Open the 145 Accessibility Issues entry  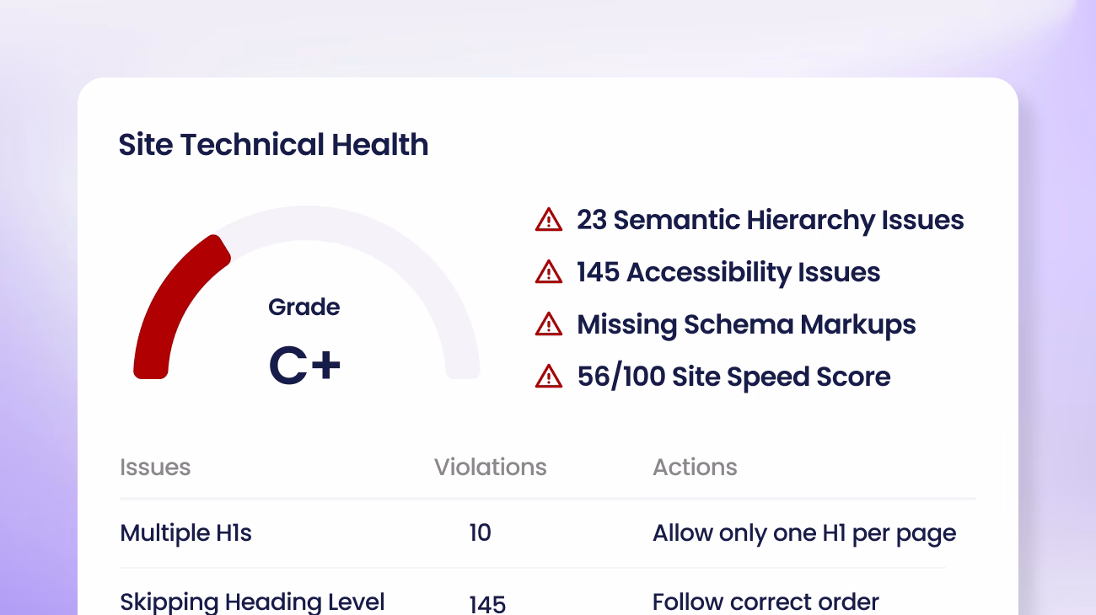point(728,272)
